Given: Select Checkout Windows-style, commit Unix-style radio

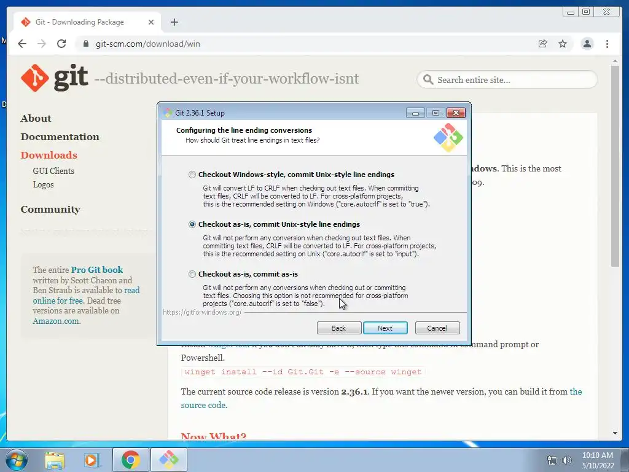Looking at the screenshot, I should pos(192,175).
